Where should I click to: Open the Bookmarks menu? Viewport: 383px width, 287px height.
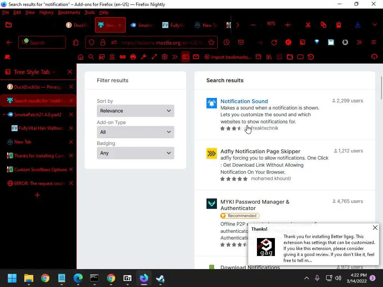[69, 12]
